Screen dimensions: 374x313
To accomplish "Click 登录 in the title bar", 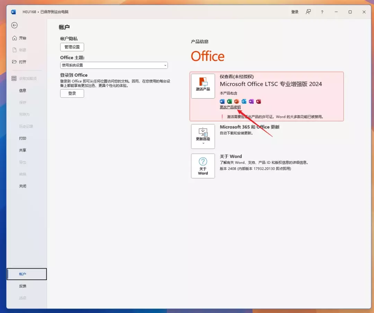I will [x=295, y=12].
